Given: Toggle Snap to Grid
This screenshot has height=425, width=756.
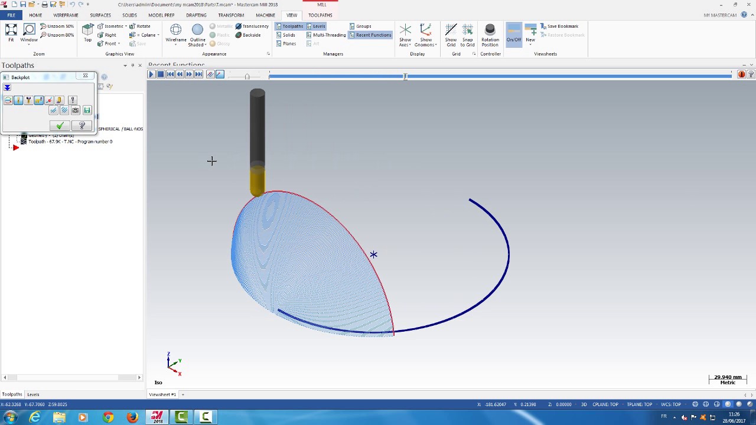Looking at the screenshot, I should click(x=467, y=35).
